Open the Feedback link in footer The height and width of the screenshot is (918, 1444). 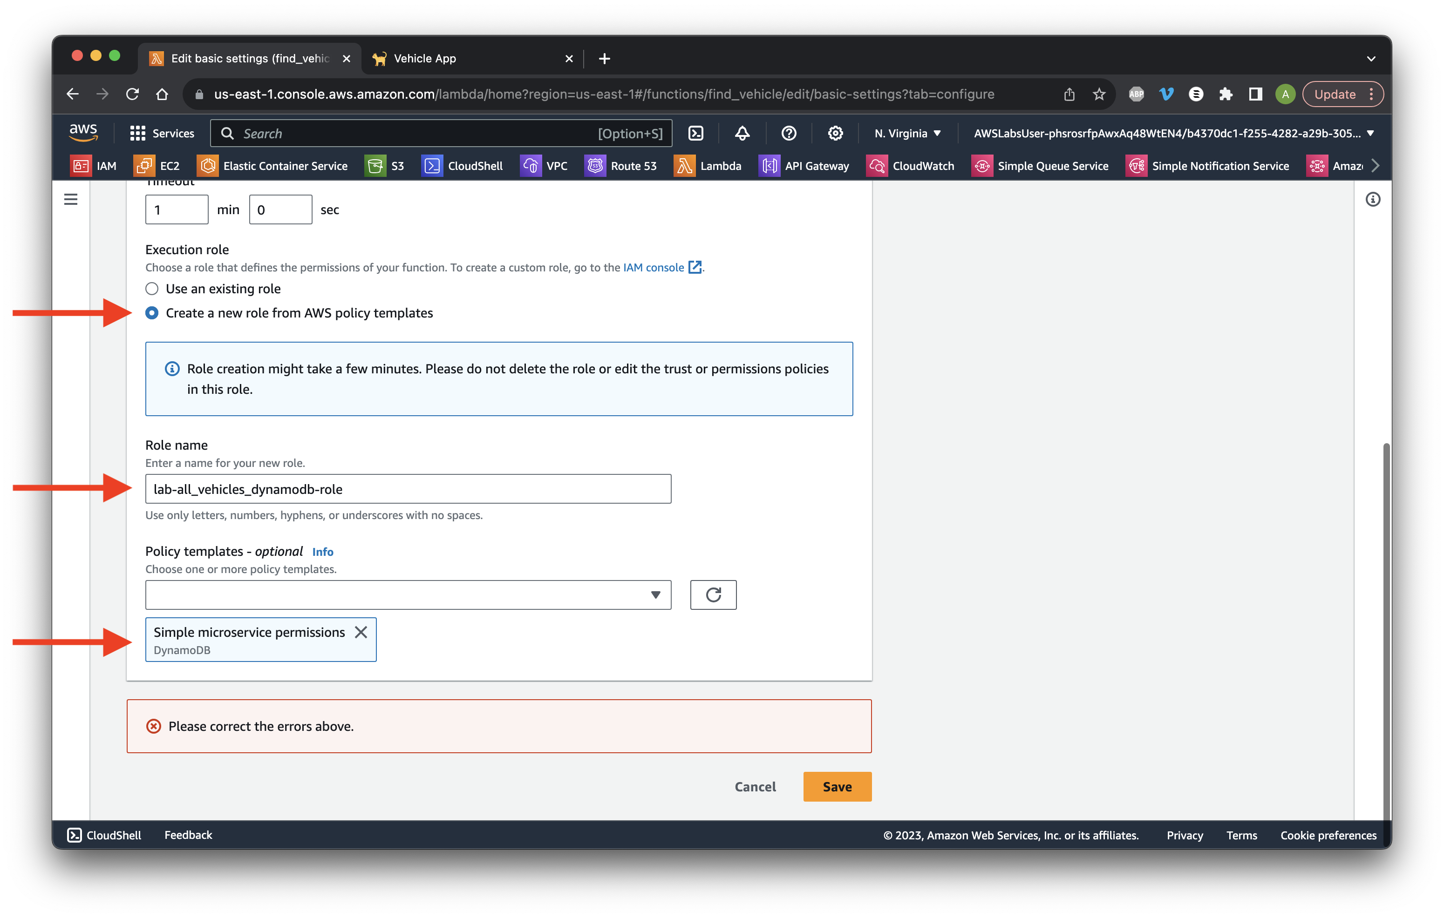188,835
